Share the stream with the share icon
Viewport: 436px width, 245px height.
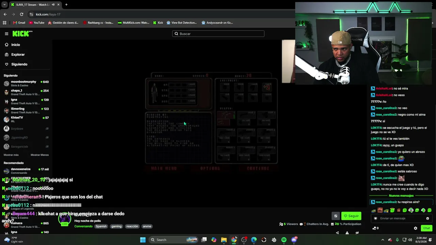tap(337, 233)
